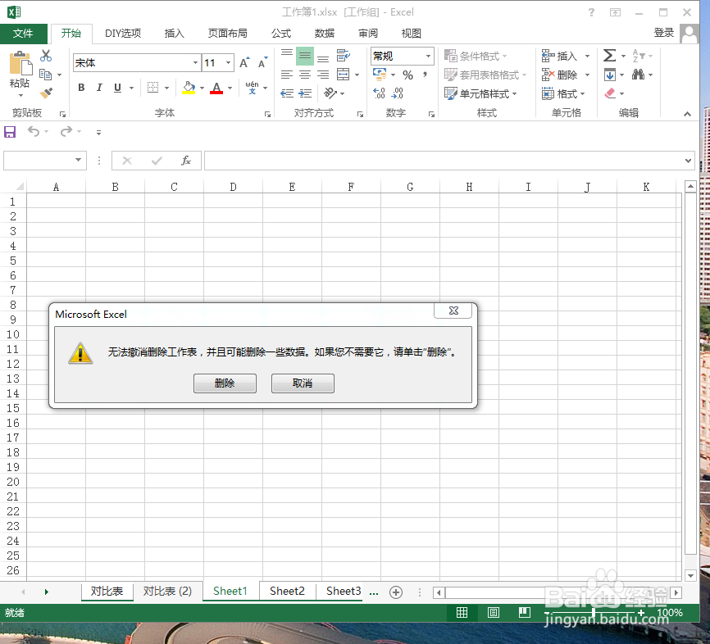Viewport: 710px width, 644px height.
Task: Apply bold formatting with the B icon
Action: 80,87
